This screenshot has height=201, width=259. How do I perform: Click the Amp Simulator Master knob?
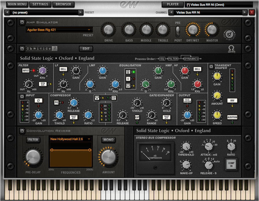(212, 30)
